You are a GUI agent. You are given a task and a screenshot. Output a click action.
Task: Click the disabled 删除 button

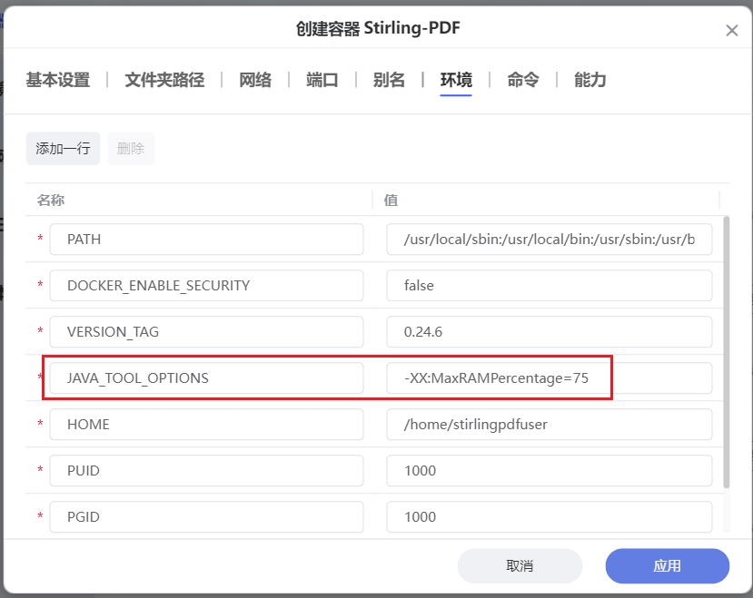pyautogui.click(x=130, y=148)
